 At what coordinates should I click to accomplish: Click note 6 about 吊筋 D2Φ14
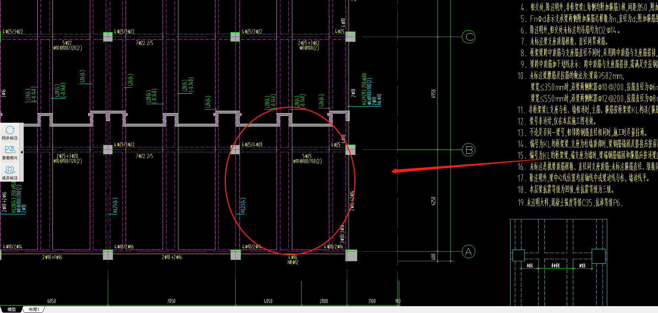(570, 30)
